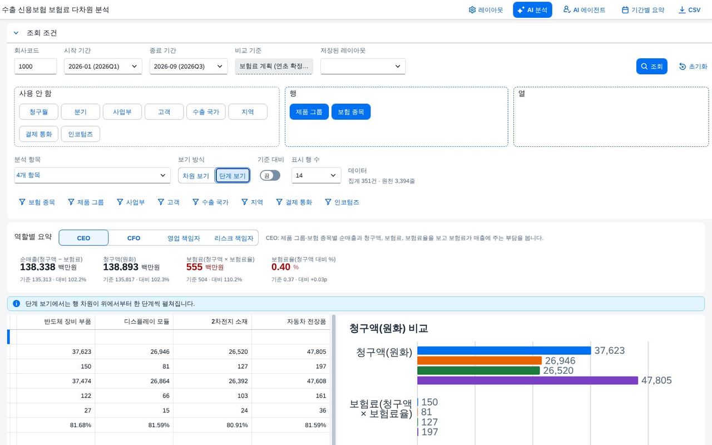
Task: Open the 분석 항목 4개 항목 dropdown
Action: point(92,175)
